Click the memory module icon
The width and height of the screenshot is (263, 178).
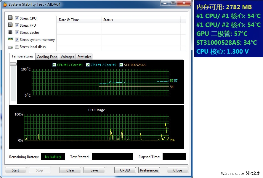point(10,39)
